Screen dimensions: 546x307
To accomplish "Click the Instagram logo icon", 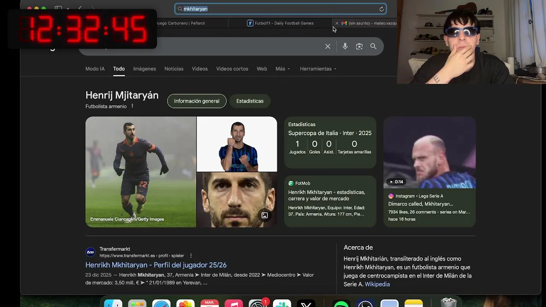I will [x=391, y=196].
